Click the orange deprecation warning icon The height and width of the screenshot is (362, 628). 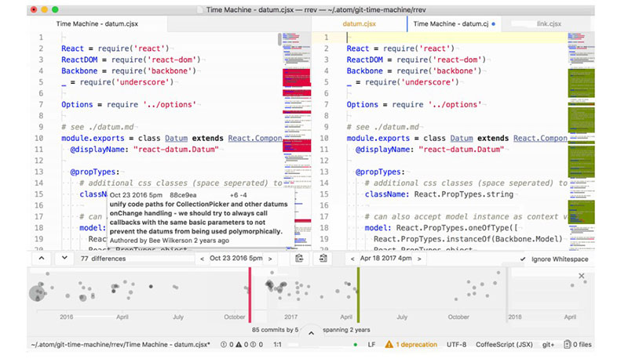(389, 344)
